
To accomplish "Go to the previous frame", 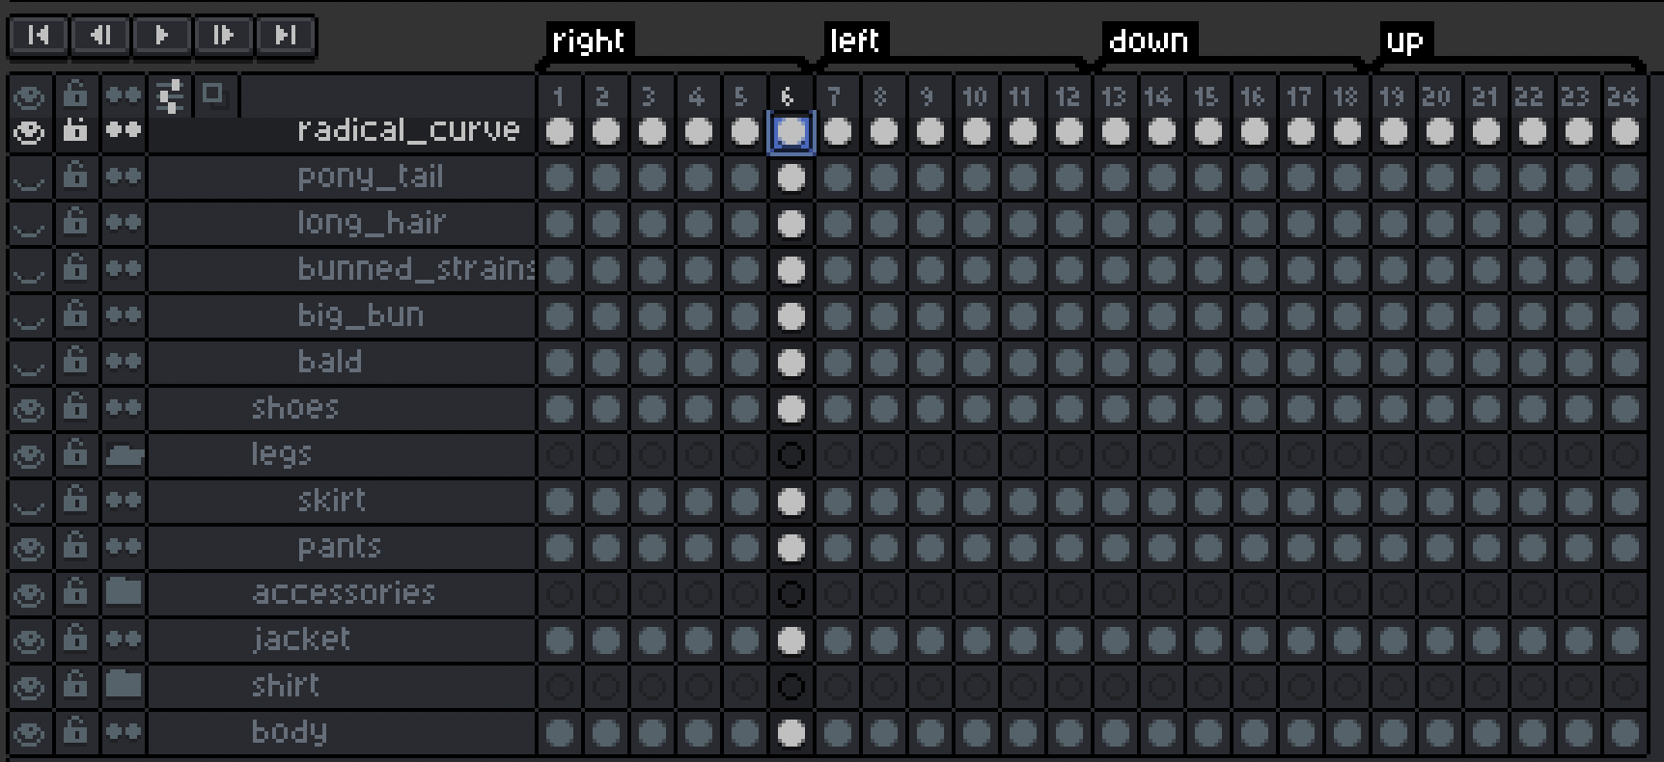I will click(99, 36).
